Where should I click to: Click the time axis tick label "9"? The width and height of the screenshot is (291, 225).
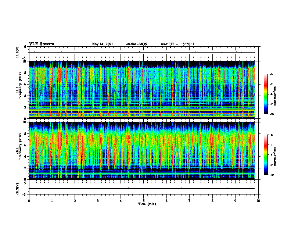[235, 201]
